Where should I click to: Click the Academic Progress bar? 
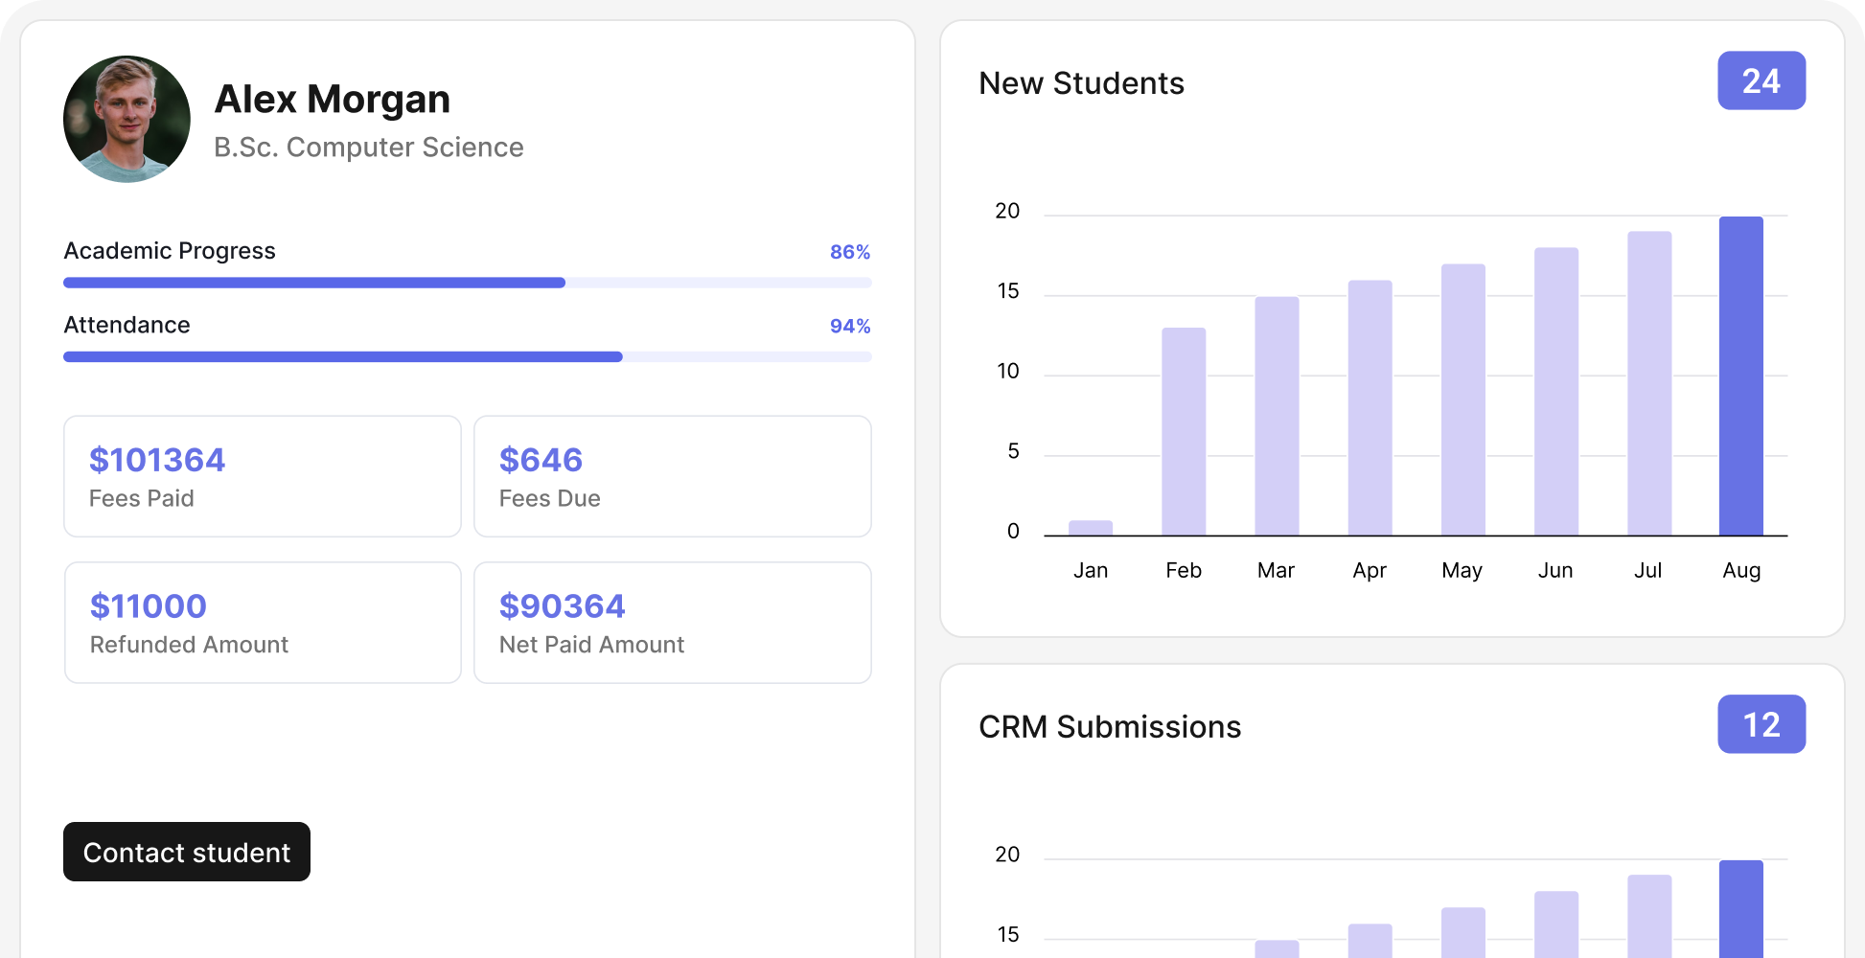(468, 283)
